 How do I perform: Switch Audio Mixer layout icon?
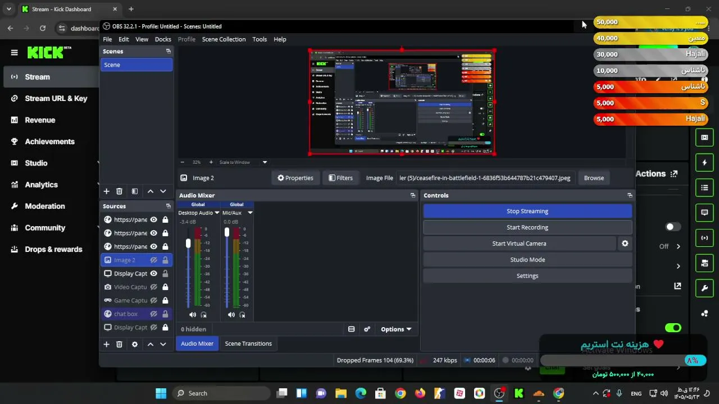352,329
